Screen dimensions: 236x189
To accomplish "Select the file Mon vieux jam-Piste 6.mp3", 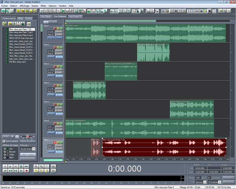I will pyautogui.click(x=21, y=35).
